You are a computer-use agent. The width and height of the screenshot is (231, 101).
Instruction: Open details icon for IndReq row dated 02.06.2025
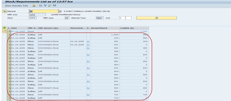(x=9, y=65)
